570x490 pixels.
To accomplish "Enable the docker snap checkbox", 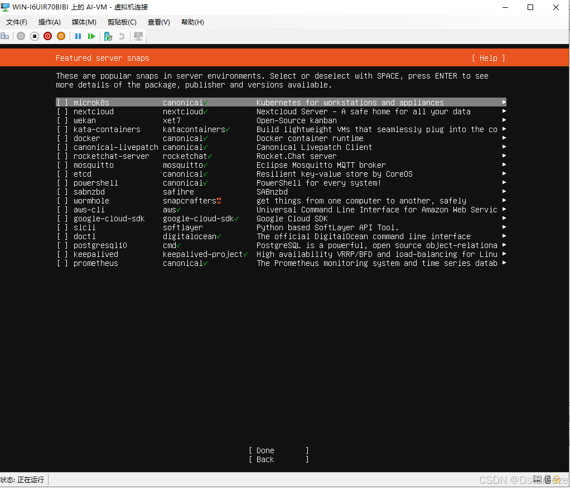I will [x=62, y=138].
